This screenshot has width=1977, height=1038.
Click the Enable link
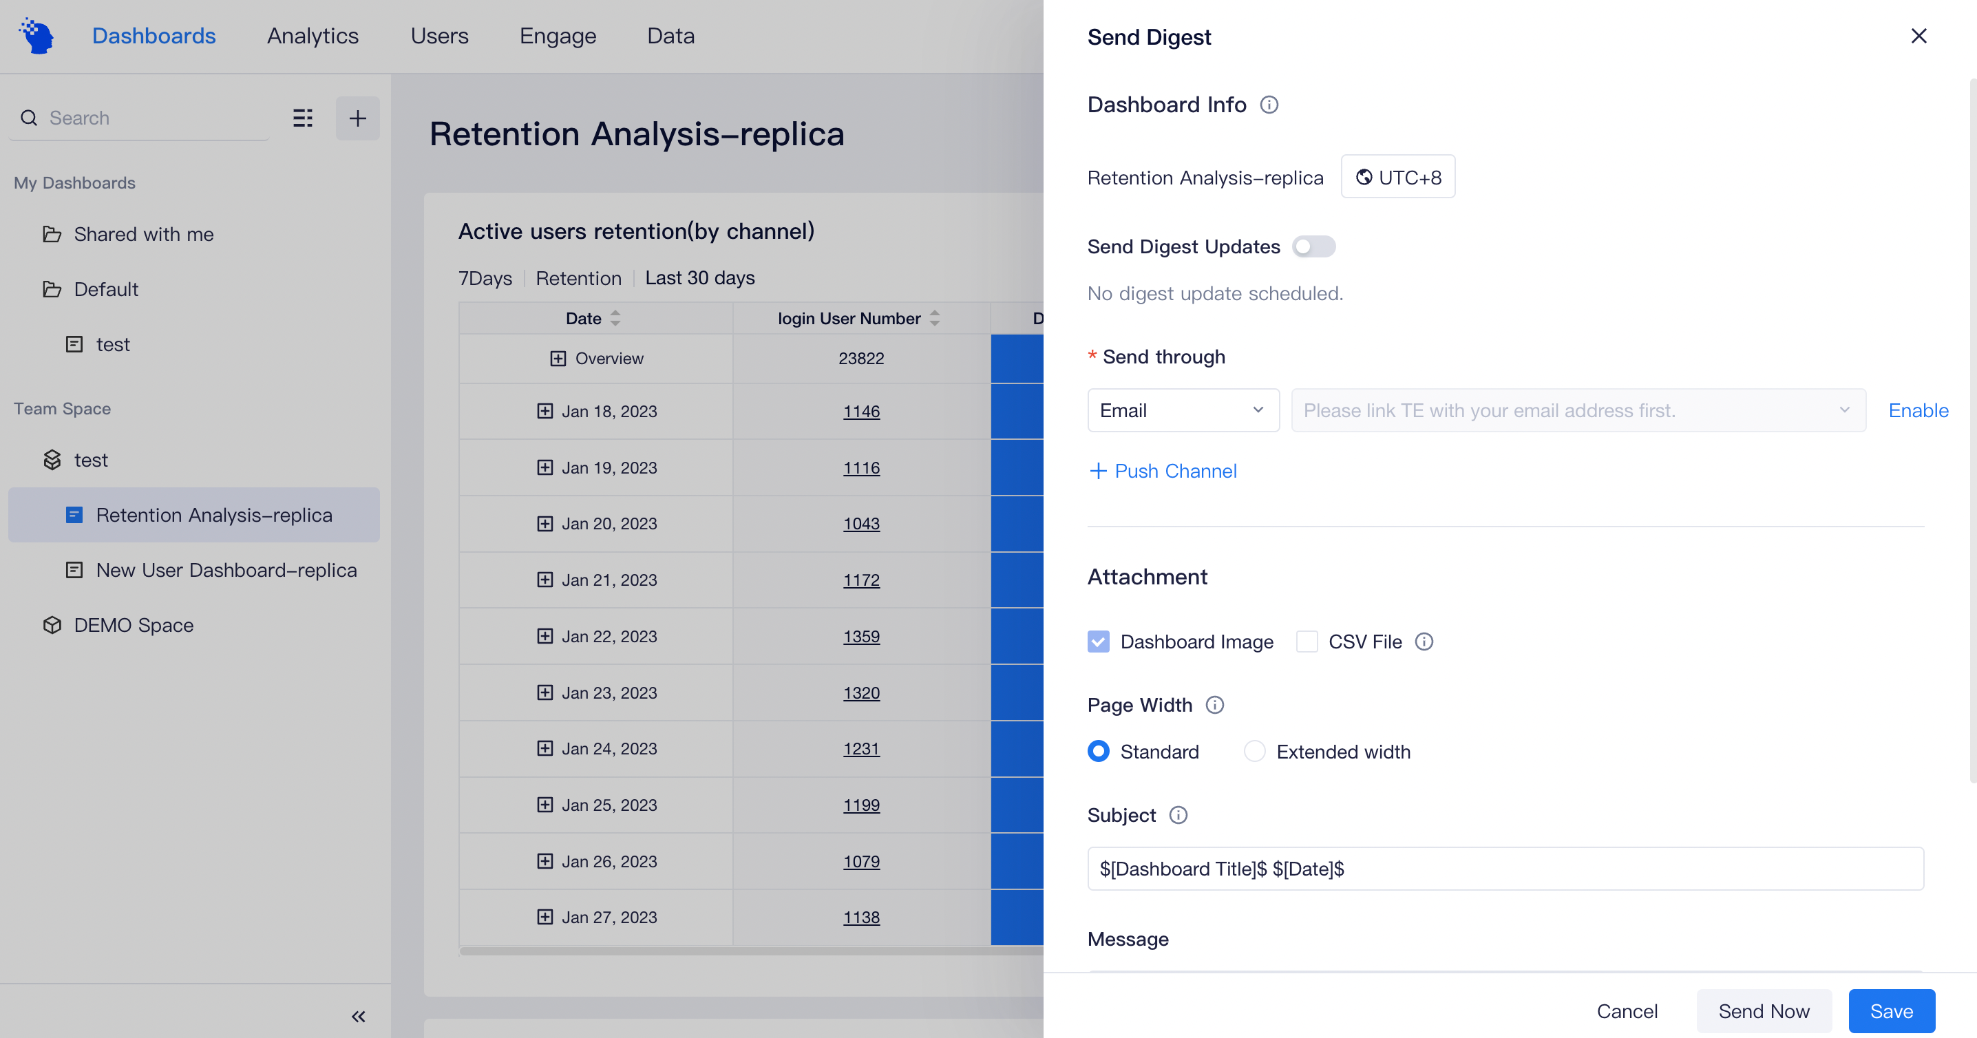click(x=1918, y=410)
